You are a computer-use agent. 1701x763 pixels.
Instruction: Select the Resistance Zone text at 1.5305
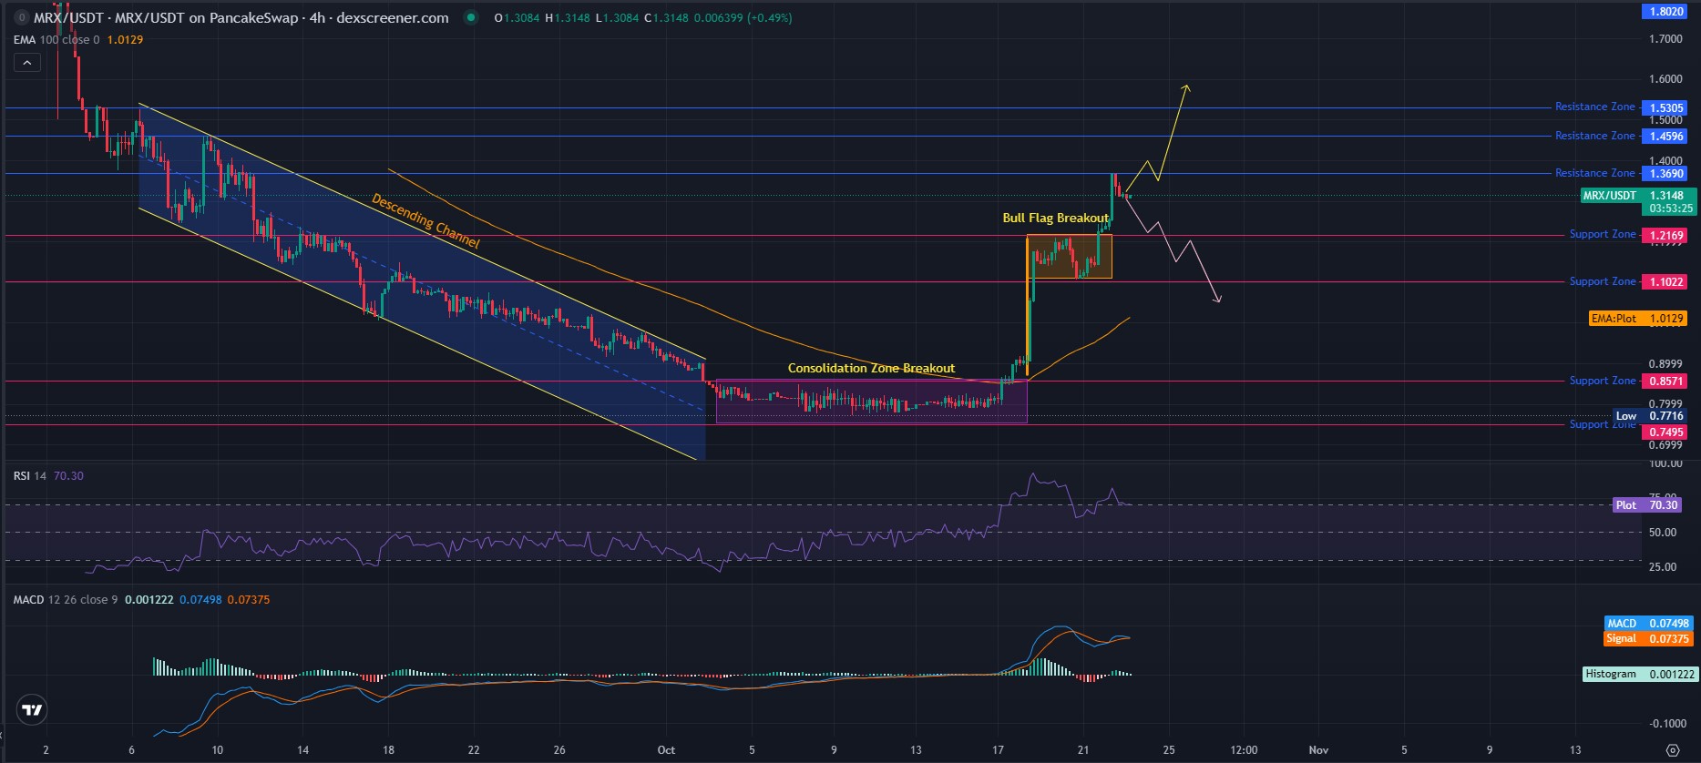[x=1594, y=107]
